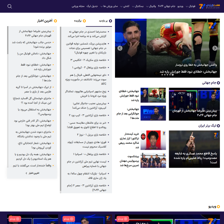Switch to the برگزیده tab
Viewport: 224px width, 224px height.
tap(80, 21)
